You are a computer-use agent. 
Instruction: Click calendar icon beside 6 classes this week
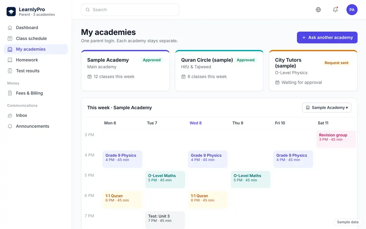(183, 77)
